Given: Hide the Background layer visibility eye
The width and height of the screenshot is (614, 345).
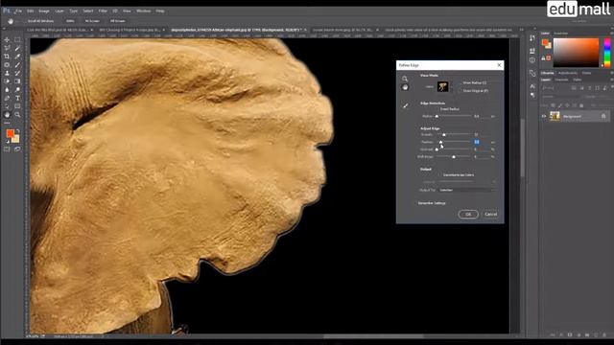Looking at the screenshot, I should coord(544,116).
